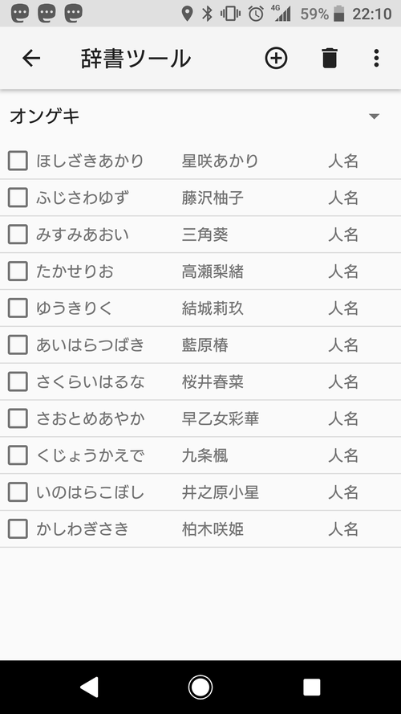The height and width of the screenshot is (714, 401).
Task: Tap the alarm clock status icon
Action: pos(256,13)
